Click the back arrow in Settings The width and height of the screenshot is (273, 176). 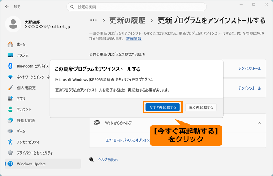coord(7,7)
